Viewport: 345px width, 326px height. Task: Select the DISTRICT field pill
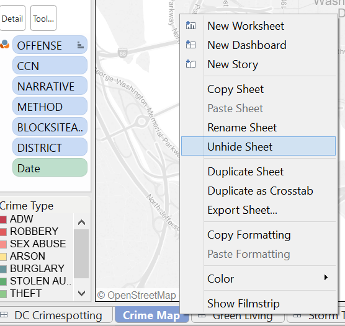pyautogui.click(x=50, y=147)
